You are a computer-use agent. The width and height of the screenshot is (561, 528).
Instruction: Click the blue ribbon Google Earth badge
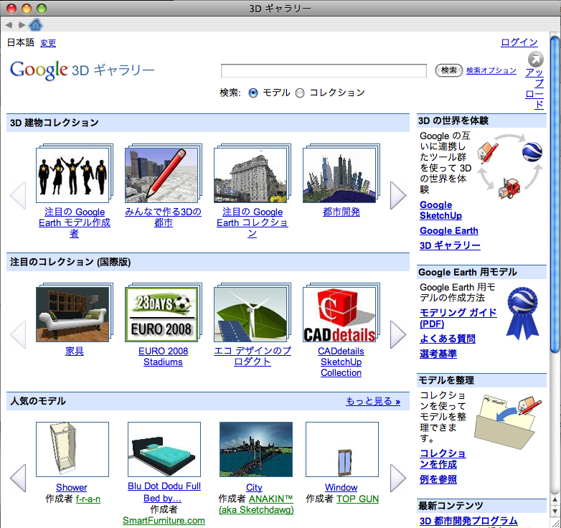point(523,313)
